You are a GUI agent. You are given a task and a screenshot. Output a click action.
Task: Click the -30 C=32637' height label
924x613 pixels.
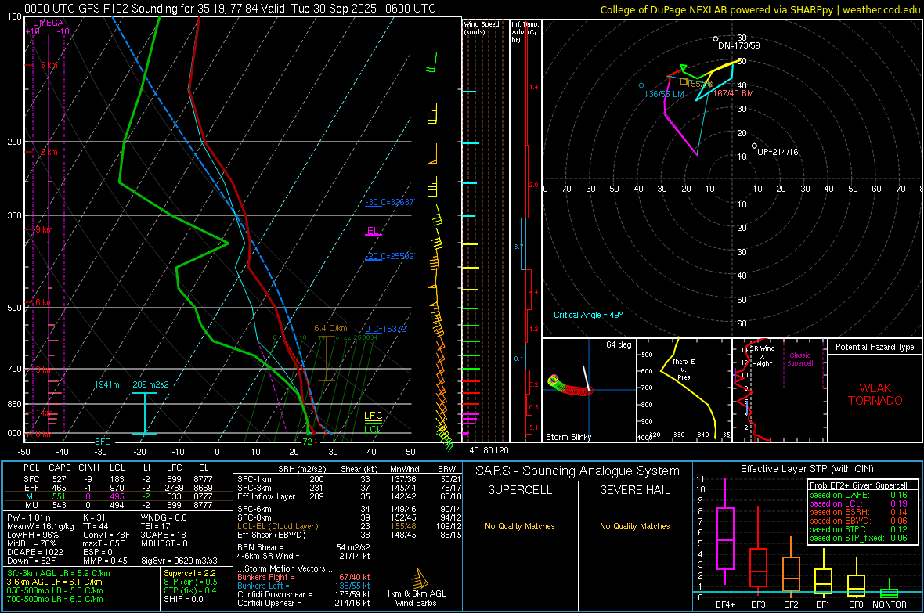tap(389, 202)
